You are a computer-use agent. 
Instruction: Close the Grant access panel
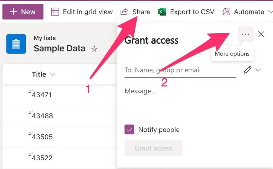261,34
